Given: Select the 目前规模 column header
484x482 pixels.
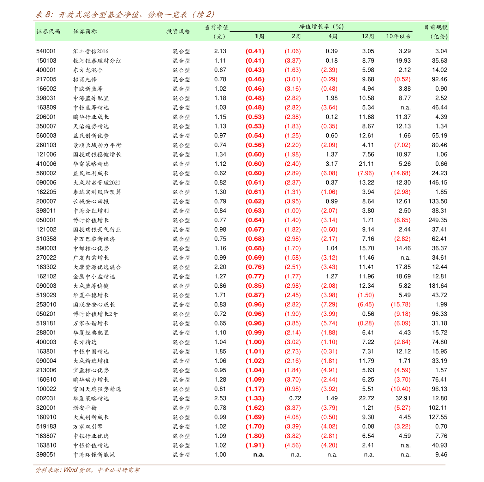Looking at the screenshot, I should coord(436,27).
